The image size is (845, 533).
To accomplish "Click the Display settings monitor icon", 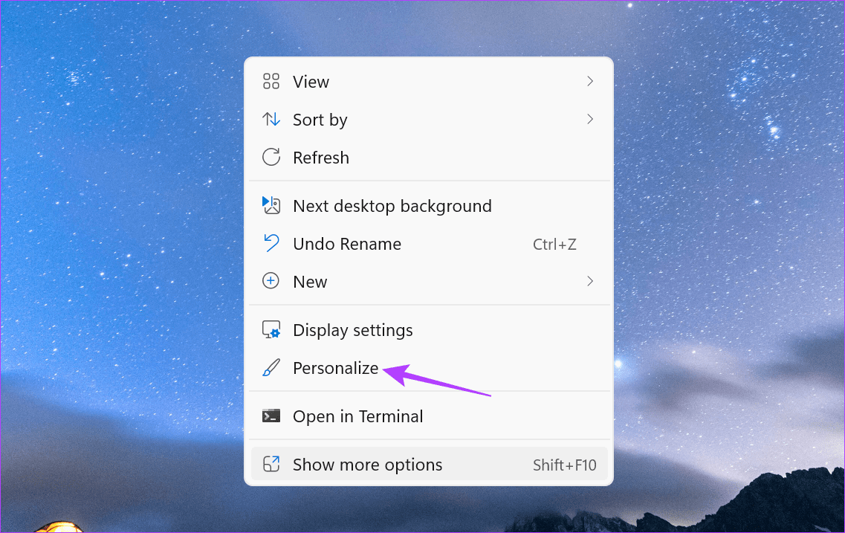I will coord(271,330).
